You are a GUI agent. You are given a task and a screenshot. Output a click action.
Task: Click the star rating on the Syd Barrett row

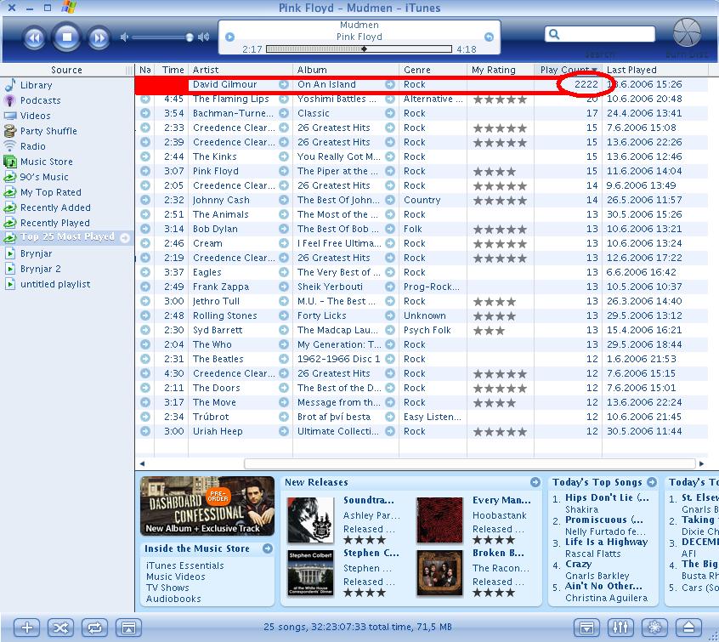coord(489,331)
